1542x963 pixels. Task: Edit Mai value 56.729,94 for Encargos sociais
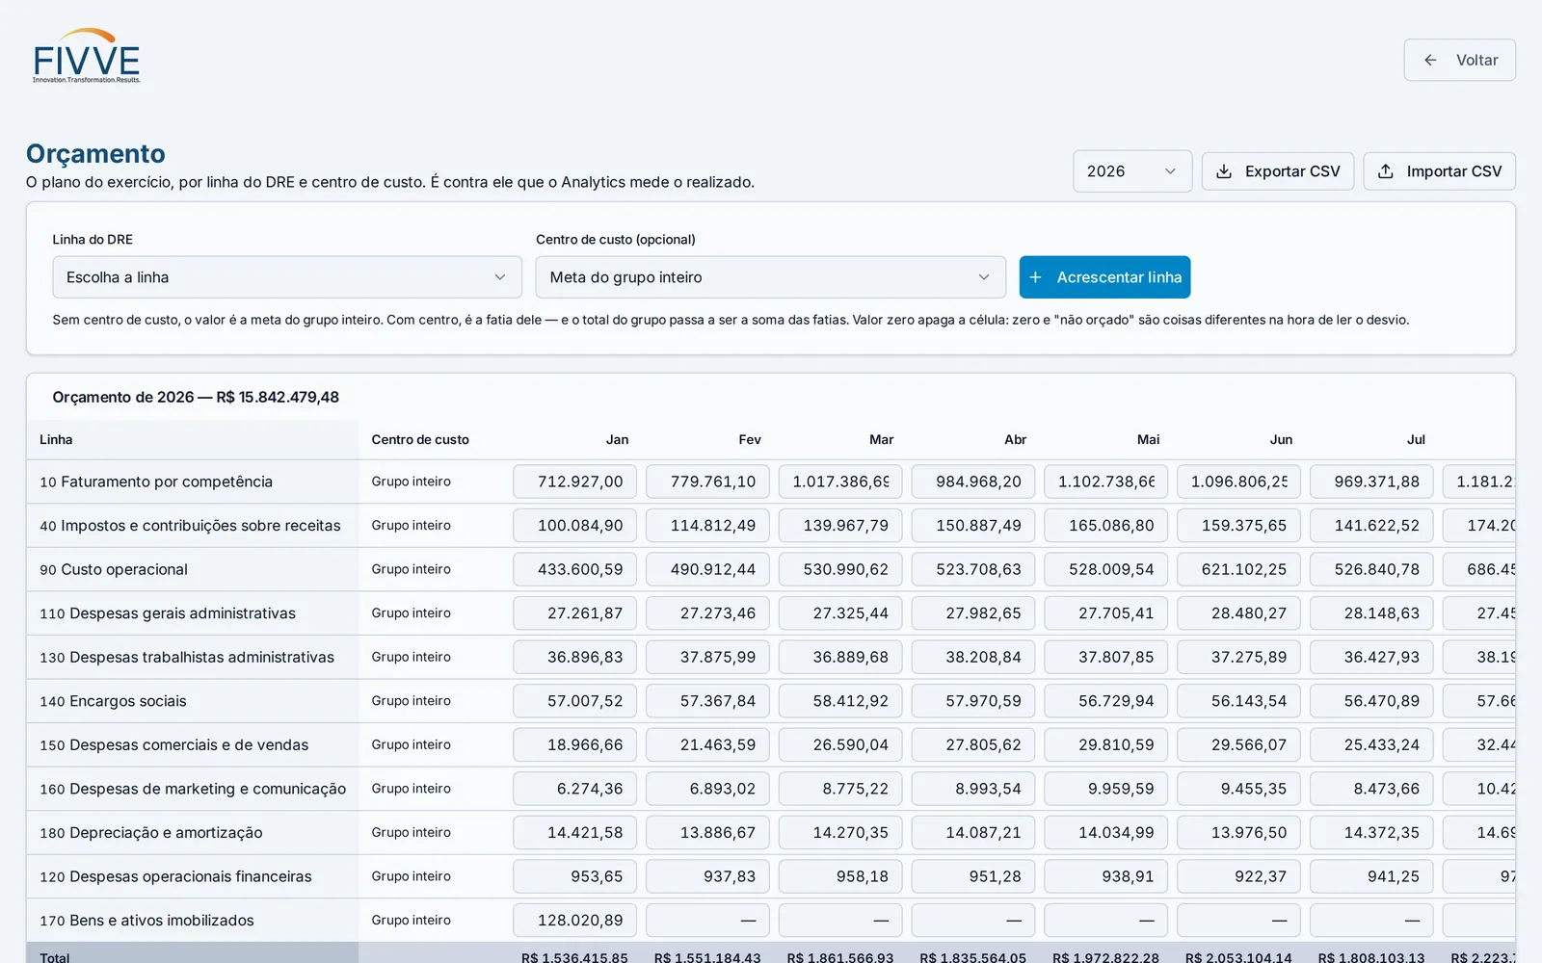tap(1106, 701)
